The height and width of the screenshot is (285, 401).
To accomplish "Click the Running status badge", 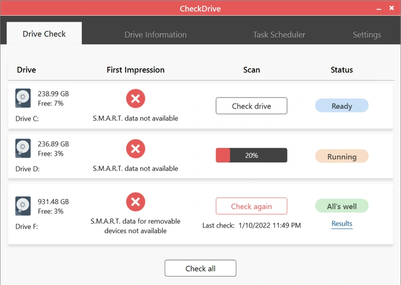I will click(342, 156).
